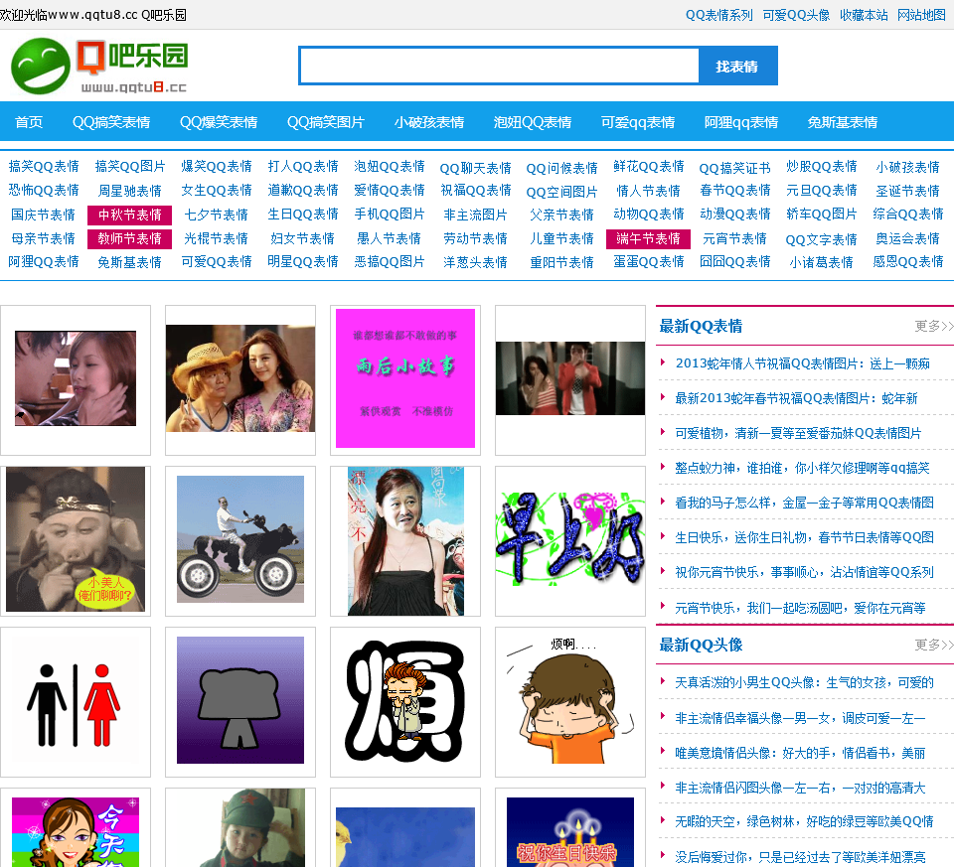Open the QQ爆笑表情 navigation item
Viewport: 954px width, 867px height.
[219, 122]
